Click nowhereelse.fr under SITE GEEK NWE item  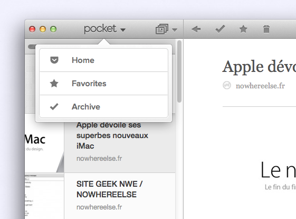[99, 207]
